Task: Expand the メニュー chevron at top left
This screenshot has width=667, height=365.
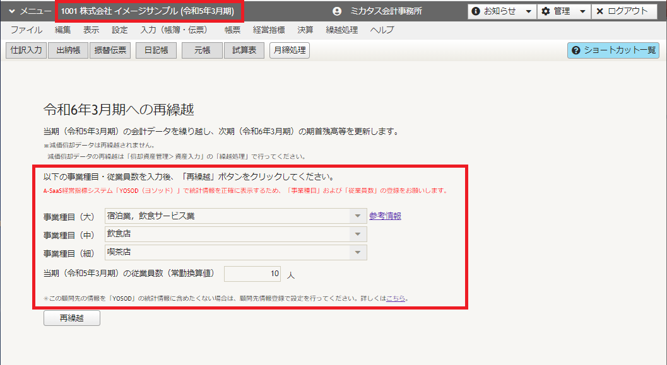Action: click(x=12, y=11)
